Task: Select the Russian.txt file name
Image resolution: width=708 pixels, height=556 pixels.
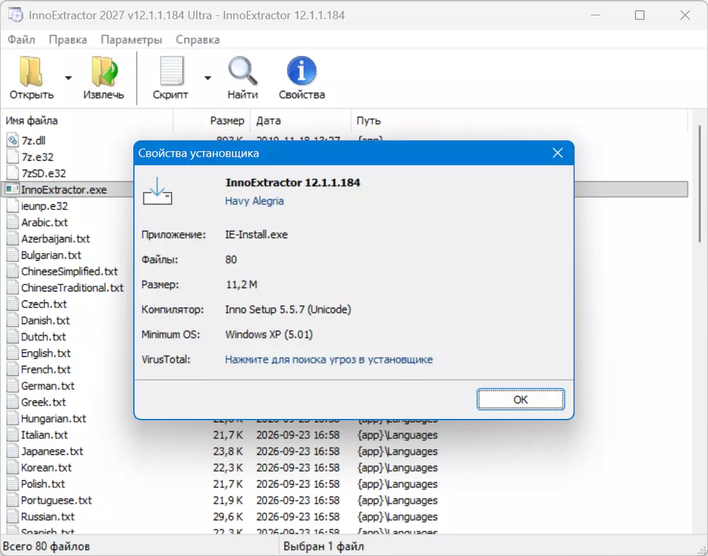Action: coord(47,516)
